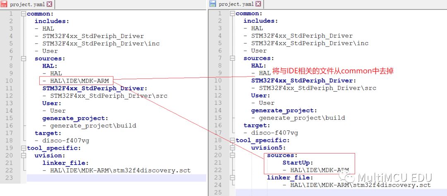The height and width of the screenshot is (196, 447).
Task: Click the 'User:' key on right pane line 12
Action: point(261,95)
